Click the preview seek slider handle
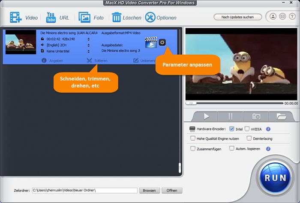 (x=191, y=103)
